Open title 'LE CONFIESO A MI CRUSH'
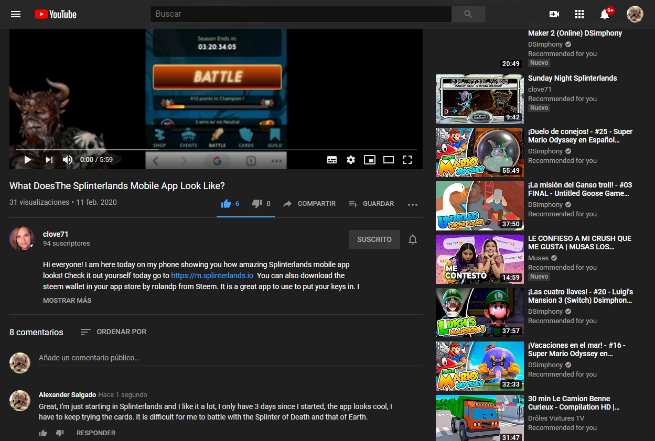 click(x=579, y=242)
